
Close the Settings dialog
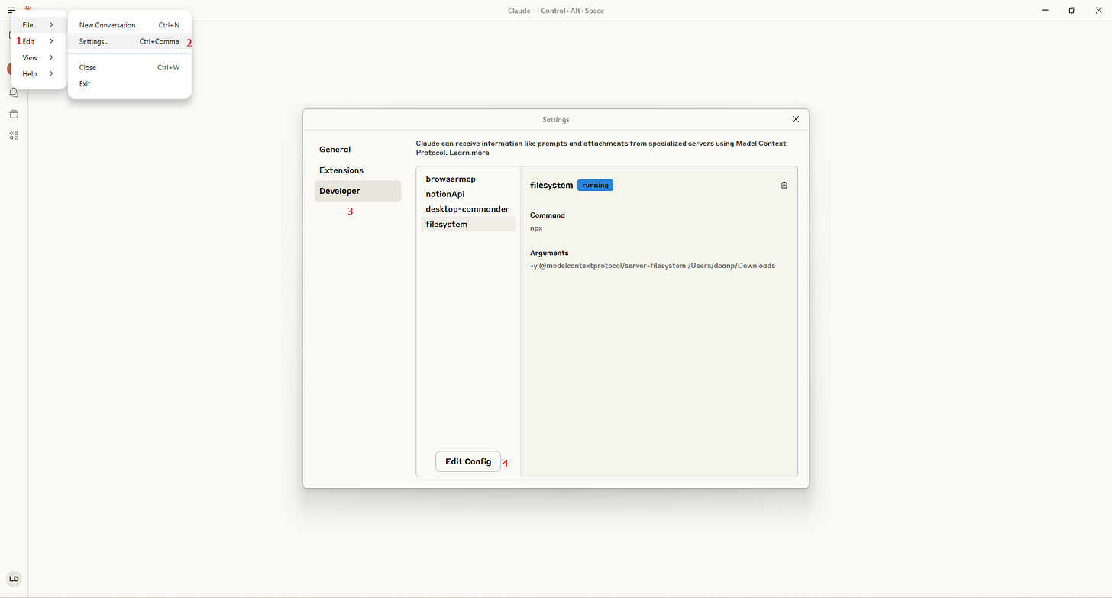[796, 119]
